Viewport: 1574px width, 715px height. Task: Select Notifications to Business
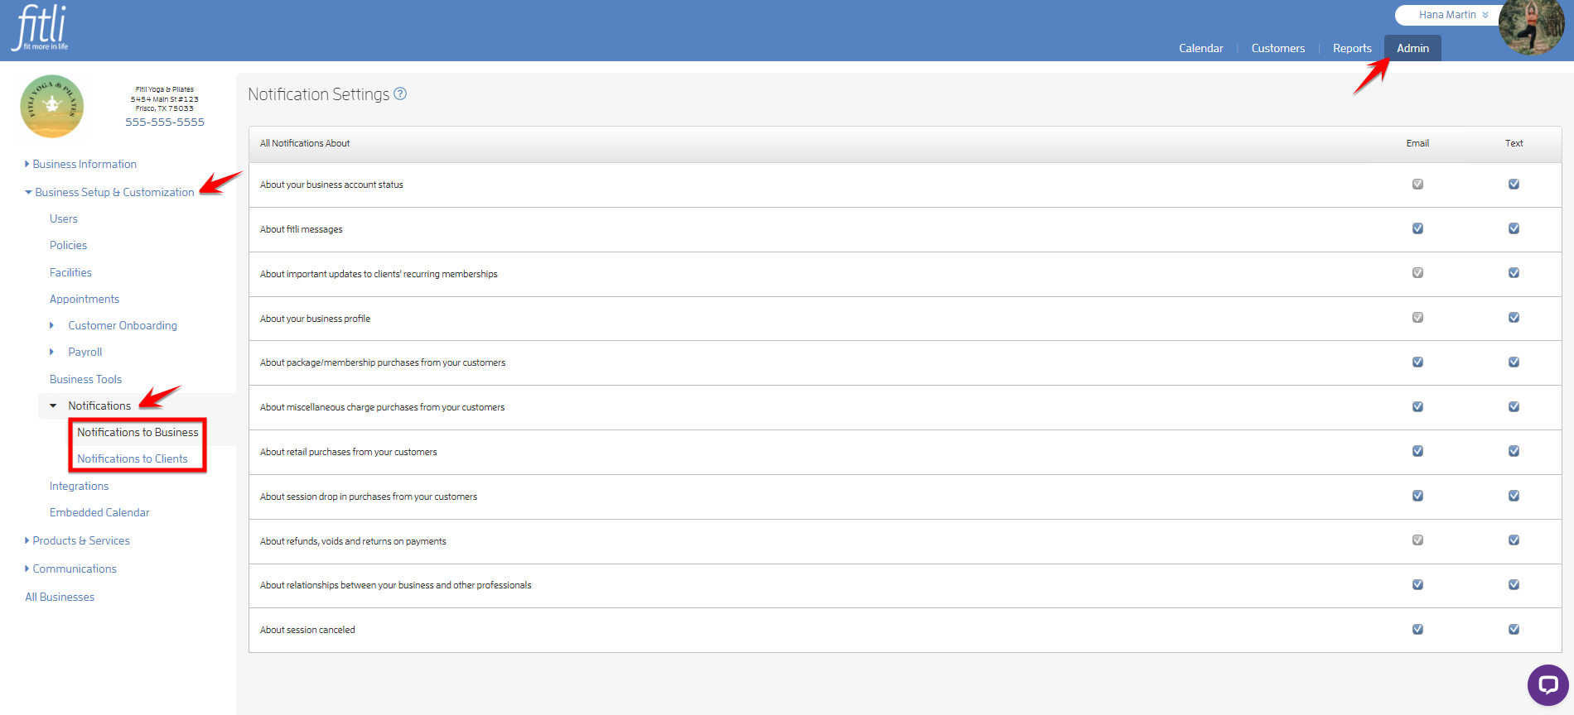pyautogui.click(x=138, y=432)
